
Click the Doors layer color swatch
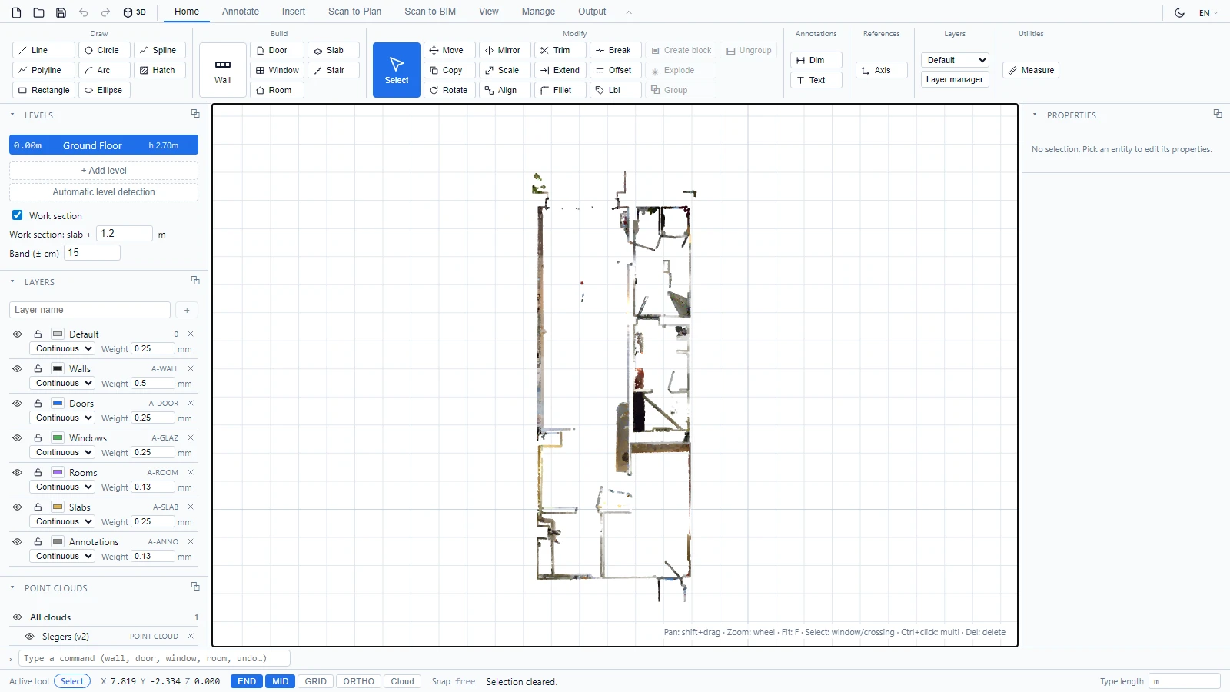pos(58,404)
